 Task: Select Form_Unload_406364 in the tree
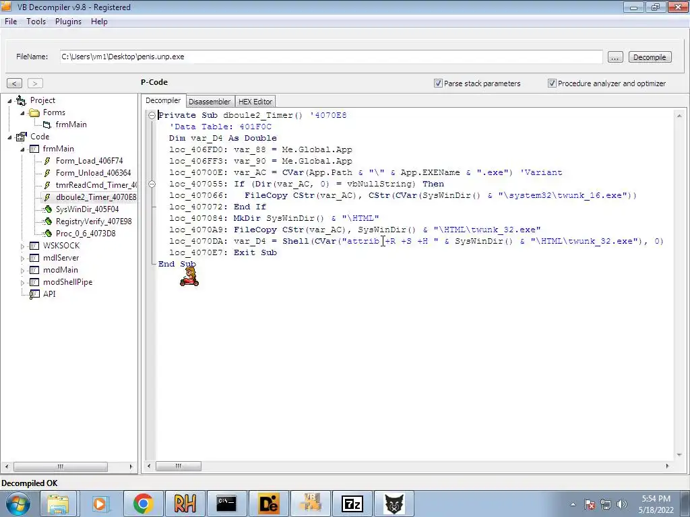93,173
